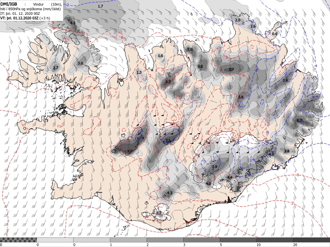Click the DMI/IGB title text
Screen dimensions: 330x247
click(x=9, y=4)
